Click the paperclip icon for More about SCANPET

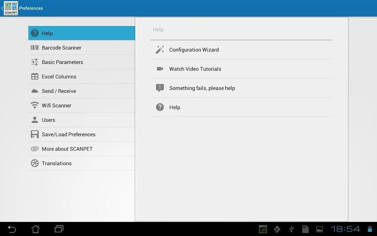[35, 149]
